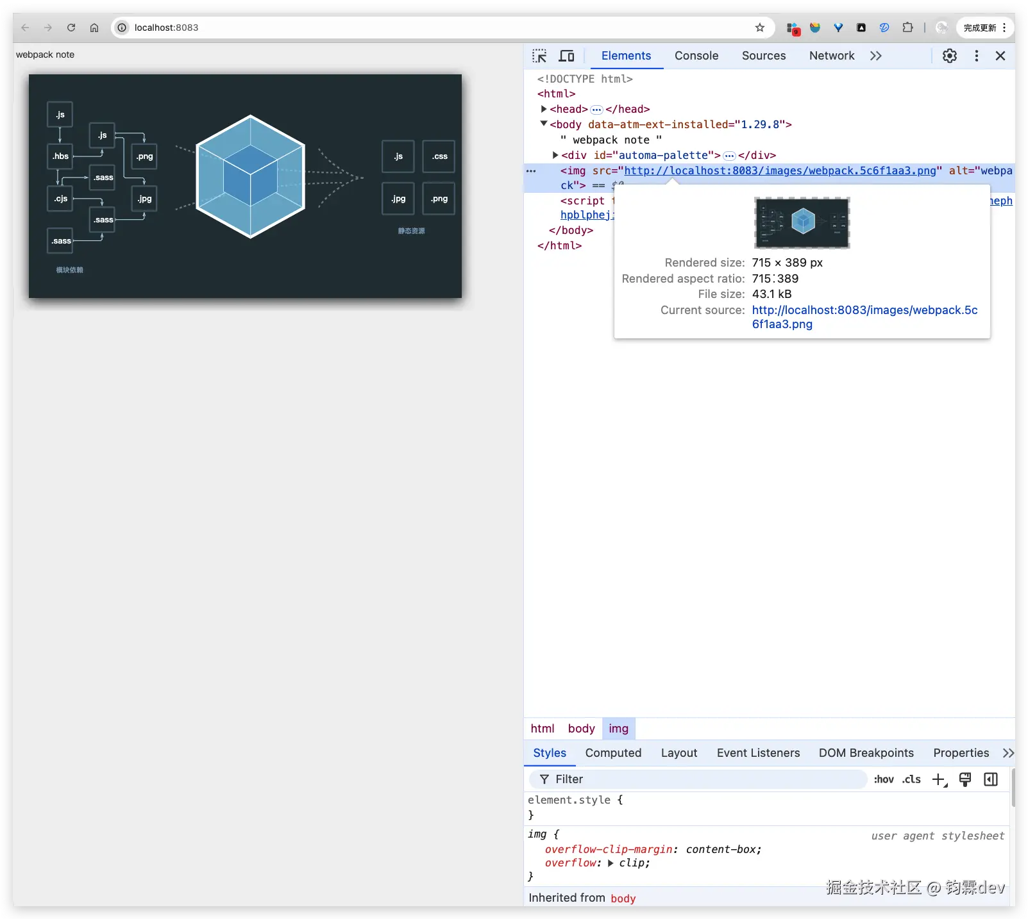Select the html opening tag in the DOM tree
This screenshot has width=1028, height=919.
(556, 94)
